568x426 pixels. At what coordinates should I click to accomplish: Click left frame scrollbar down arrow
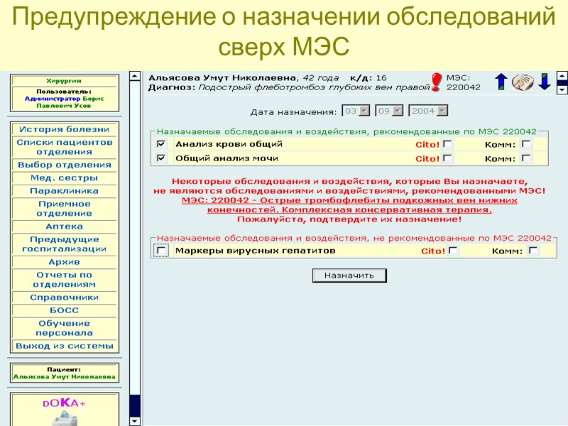click(134, 421)
